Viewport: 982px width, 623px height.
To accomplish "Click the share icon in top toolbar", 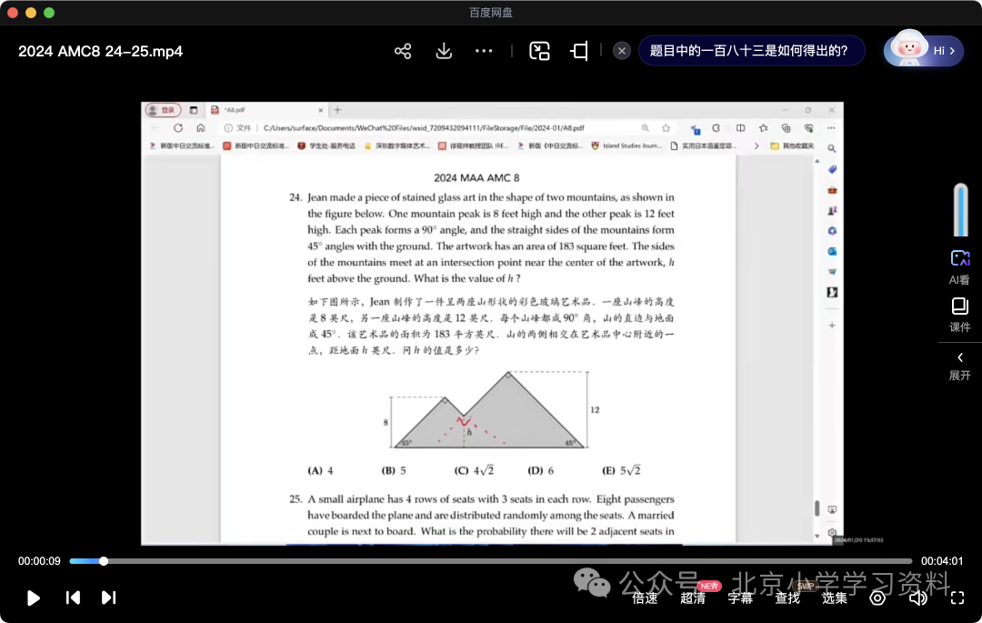I will coord(403,51).
